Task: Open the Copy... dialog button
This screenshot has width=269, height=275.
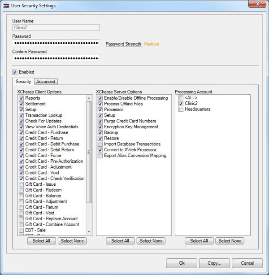Action: pyautogui.click(x=214, y=263)
